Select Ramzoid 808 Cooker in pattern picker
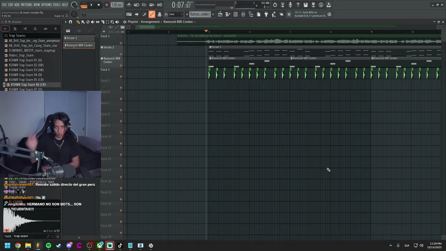The image size is (446, 251). (79, 45)
